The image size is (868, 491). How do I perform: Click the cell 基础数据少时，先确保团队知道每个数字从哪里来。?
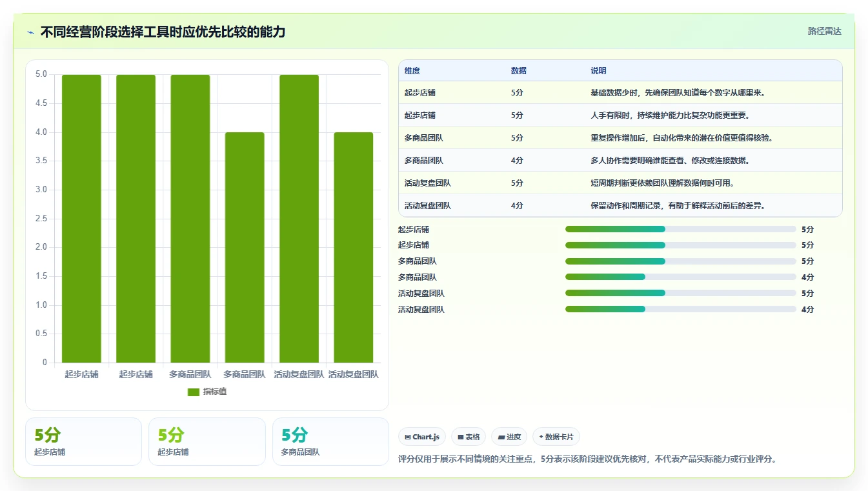(678, 93)
